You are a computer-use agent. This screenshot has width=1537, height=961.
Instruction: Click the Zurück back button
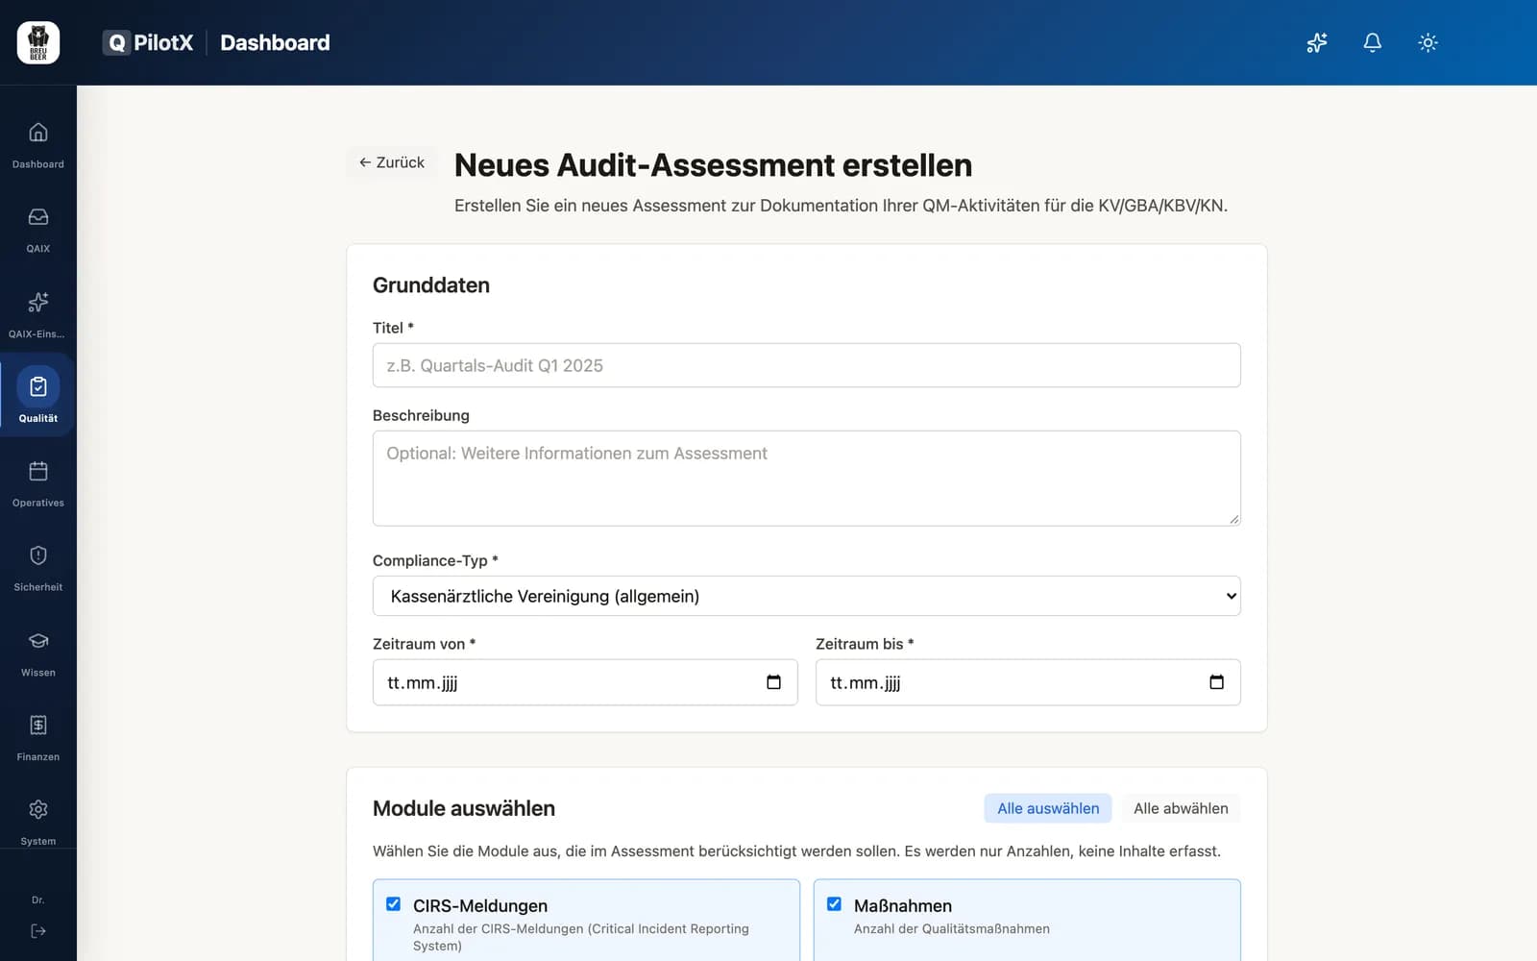[x=392, y=162]
